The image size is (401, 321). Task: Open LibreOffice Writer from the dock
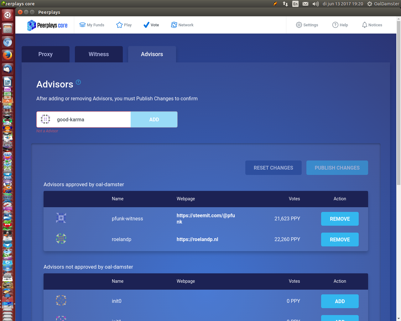coord(8,82)
